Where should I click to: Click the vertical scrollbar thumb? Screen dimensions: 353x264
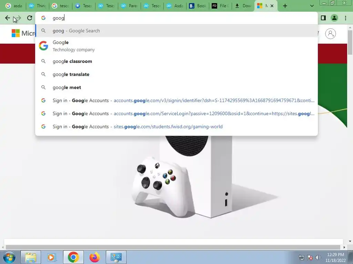[350, 42]
